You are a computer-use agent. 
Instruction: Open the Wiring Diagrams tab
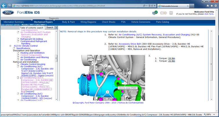coord(88,22)
